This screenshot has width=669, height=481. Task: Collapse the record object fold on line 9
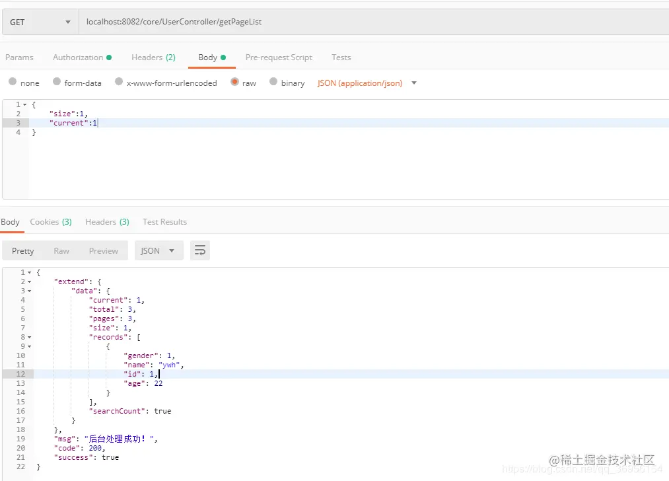coord(30,347)
